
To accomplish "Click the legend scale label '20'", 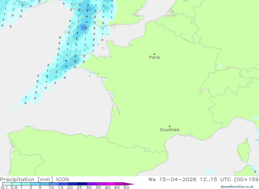I will [x=70, y=187].
